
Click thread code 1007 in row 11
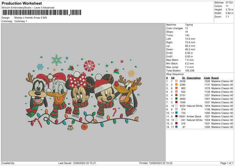207,116
